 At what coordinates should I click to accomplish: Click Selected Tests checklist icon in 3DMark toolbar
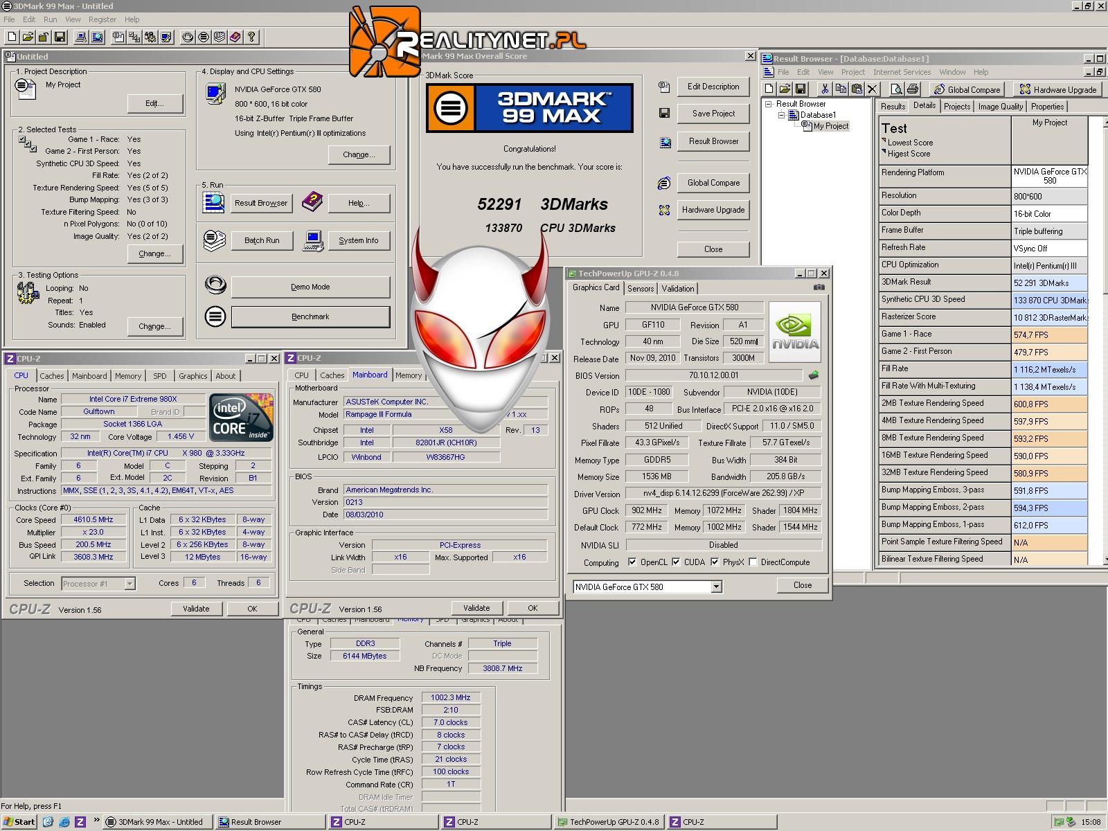[134, 37]
